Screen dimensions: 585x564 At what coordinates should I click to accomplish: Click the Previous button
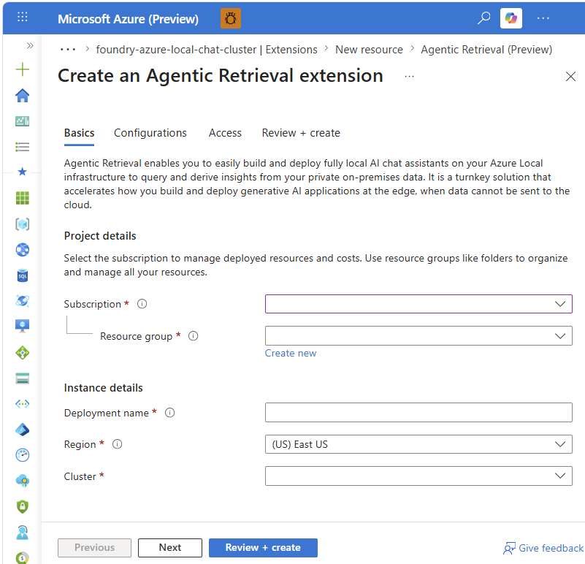point(94,548)
